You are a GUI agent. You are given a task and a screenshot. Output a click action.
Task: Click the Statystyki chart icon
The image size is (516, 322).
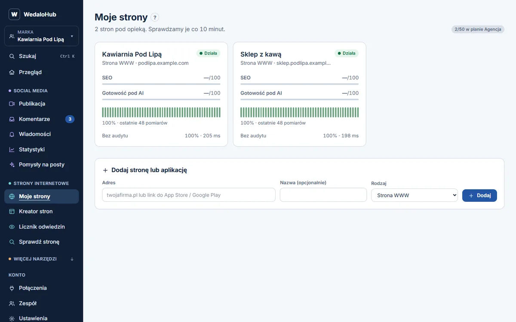[12, 149]
